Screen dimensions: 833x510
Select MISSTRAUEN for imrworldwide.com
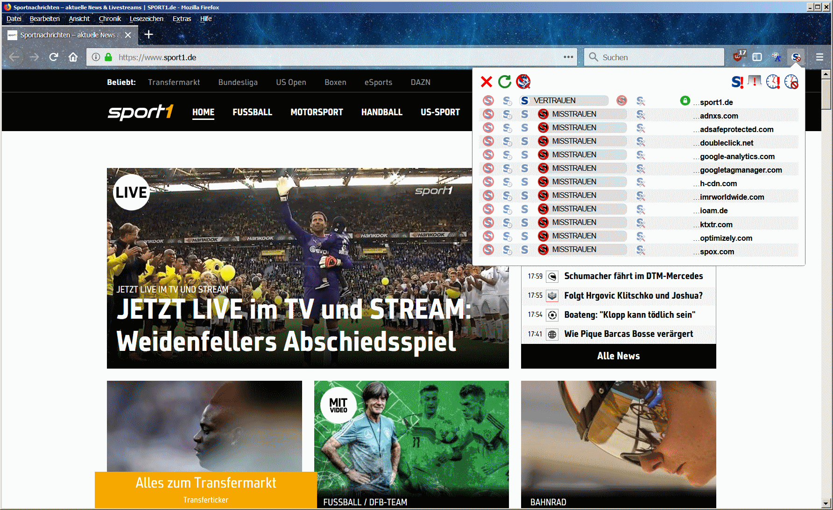coord(582,195)
